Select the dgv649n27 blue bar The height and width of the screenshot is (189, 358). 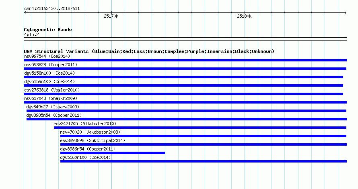(x=186, y=111)
